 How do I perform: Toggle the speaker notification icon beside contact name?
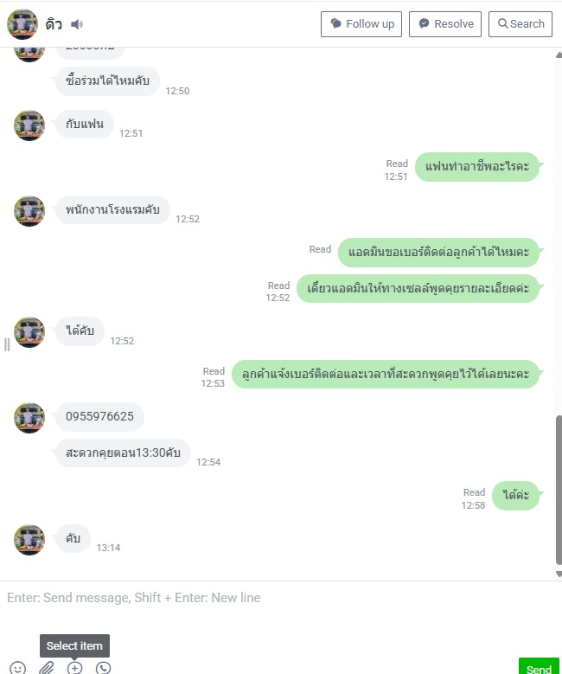coord(76,24)
